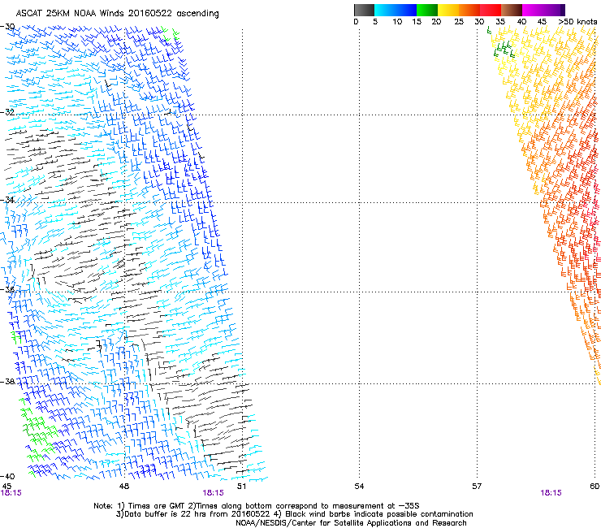Click the '-38' latitude axis label
This screenshot has width=601, height=528.
point(7,382)
